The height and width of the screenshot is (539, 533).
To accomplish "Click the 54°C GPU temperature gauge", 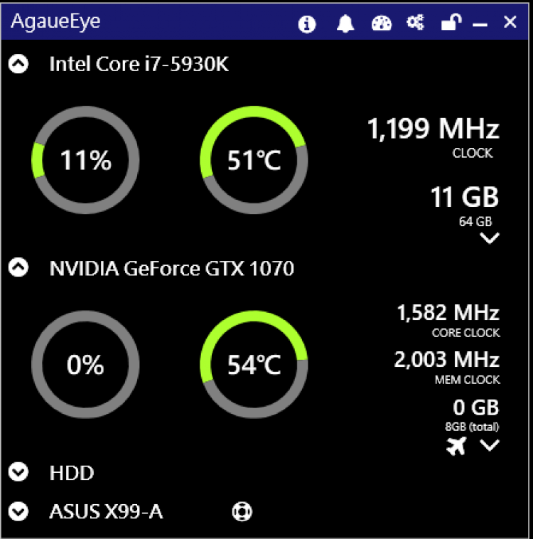I will click(x=254, y=365).
